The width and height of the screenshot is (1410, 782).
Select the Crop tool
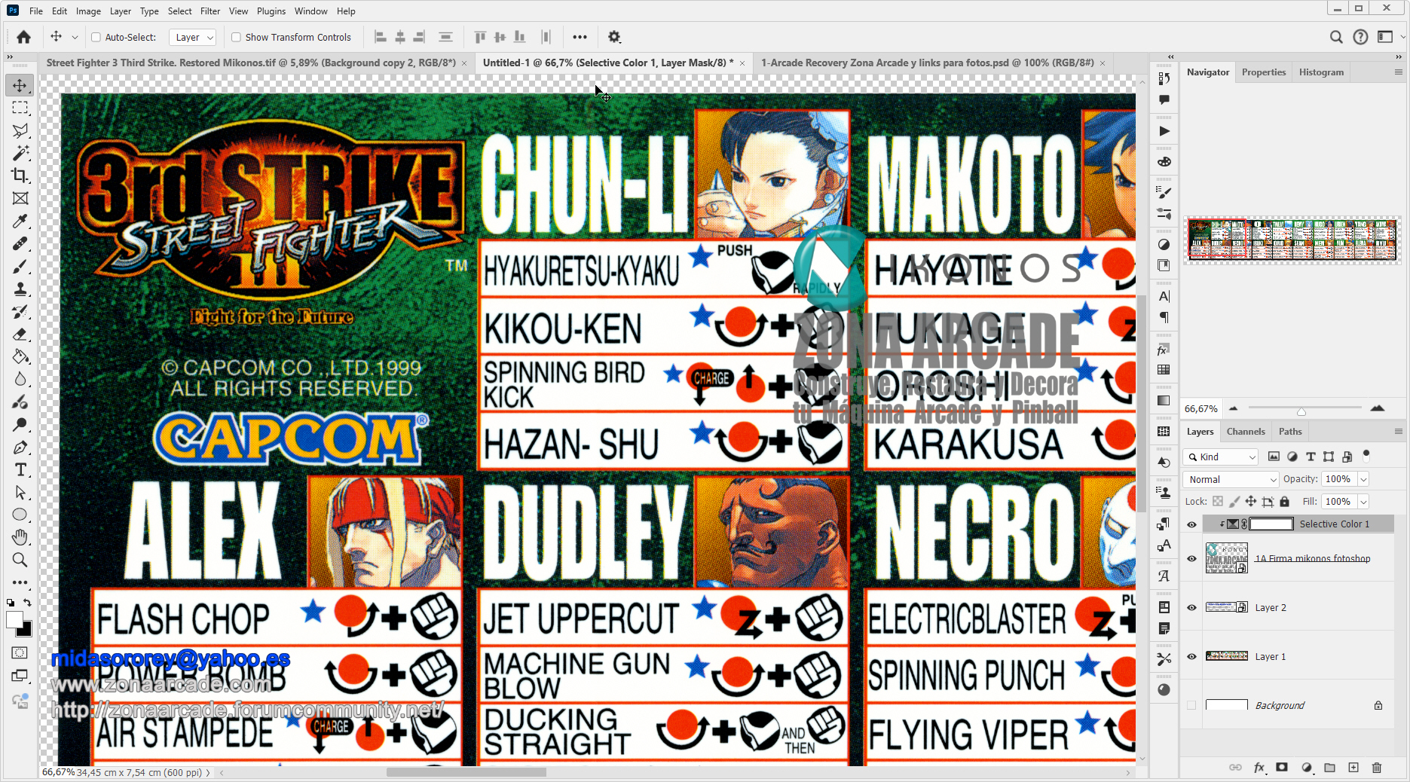pyautogui.click(x=20, y=176)
